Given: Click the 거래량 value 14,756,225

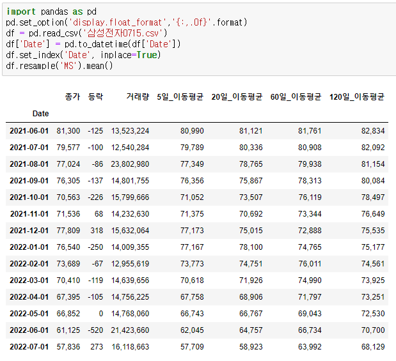Looking at the screenshot, I should (x=130, y=297).
